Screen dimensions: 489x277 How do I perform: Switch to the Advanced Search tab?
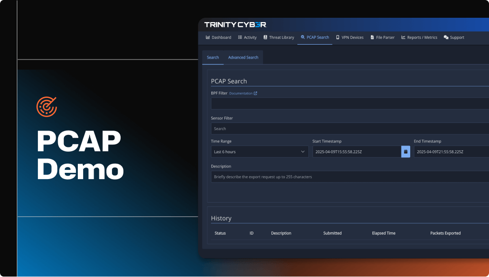point(243,57)
